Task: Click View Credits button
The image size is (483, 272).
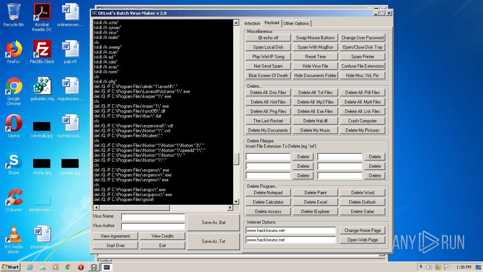Action: pos(163,236)
